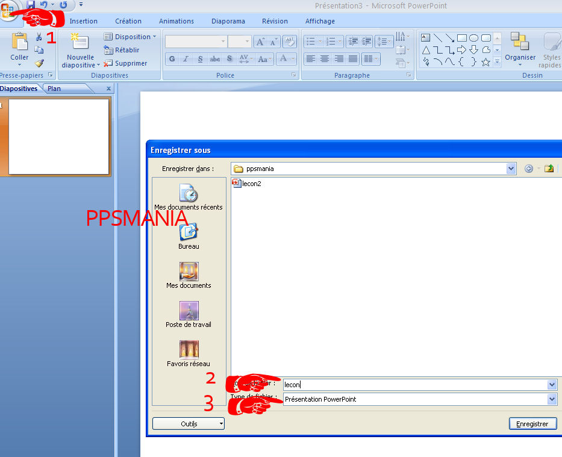Select the lecon2 file in the list
Screen dimensions: 562x457
(x=251, y=184)
